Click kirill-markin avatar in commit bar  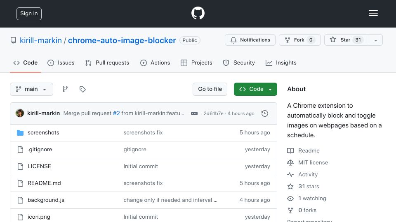20,113
